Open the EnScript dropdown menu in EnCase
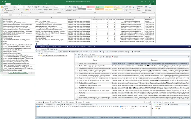The height and width of the screenshot is (119, 191). [72, 47]
